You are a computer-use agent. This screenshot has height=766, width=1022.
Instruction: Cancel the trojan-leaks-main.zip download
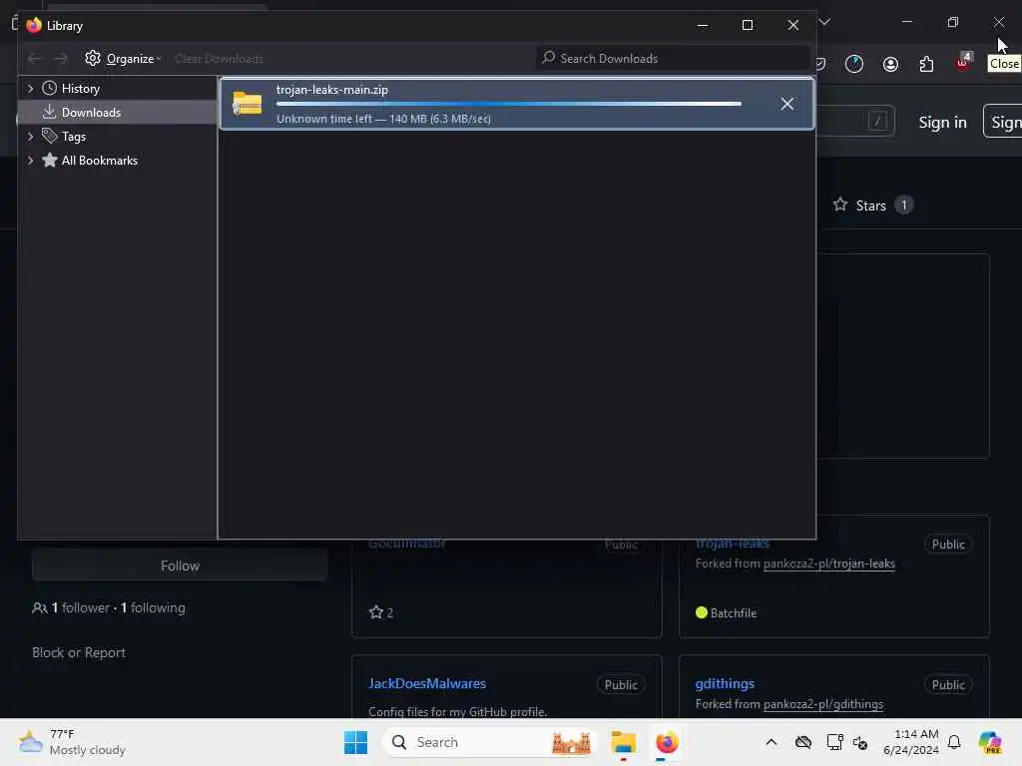click(x=786, y=104)
